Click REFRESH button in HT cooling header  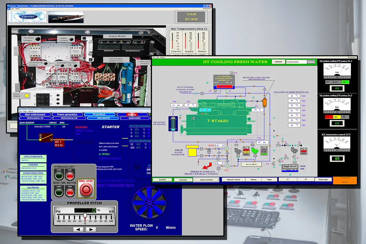tap(278, 62)
